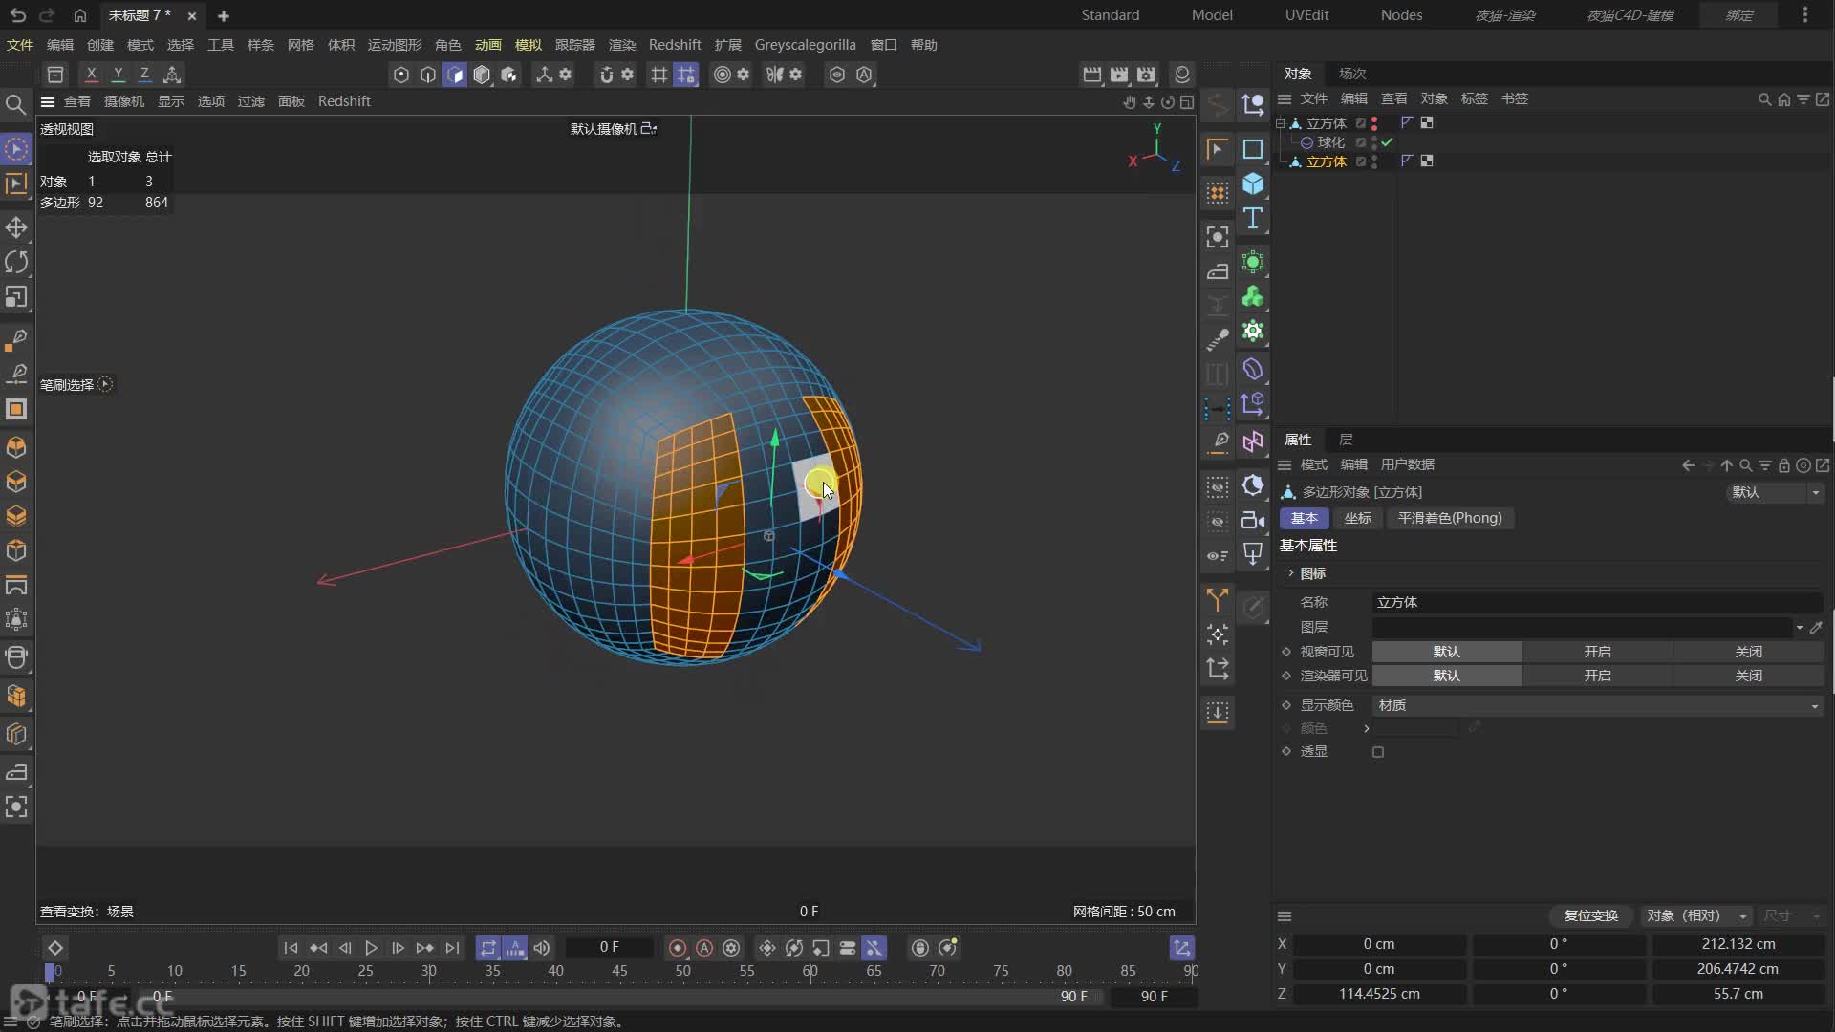Toggle timeline sound icon

click(x=542, y=948)
